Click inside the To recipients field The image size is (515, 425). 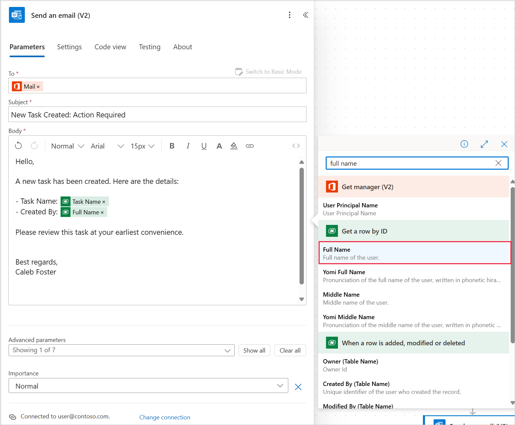point(157,85)
